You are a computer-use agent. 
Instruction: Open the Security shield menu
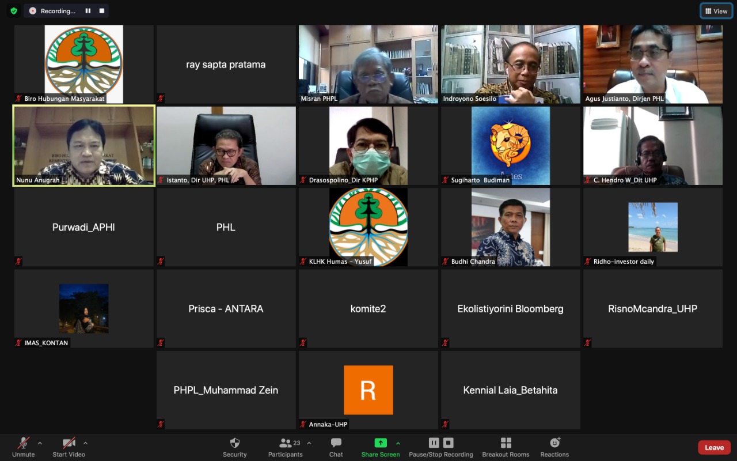point(234,447)
